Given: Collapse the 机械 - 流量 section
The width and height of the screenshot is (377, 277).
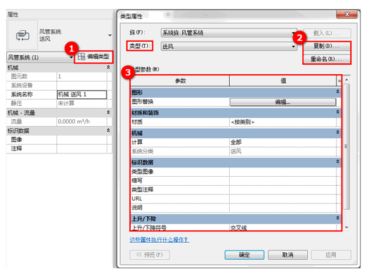Looking at the screenshot, I should (x=109, y=112).
